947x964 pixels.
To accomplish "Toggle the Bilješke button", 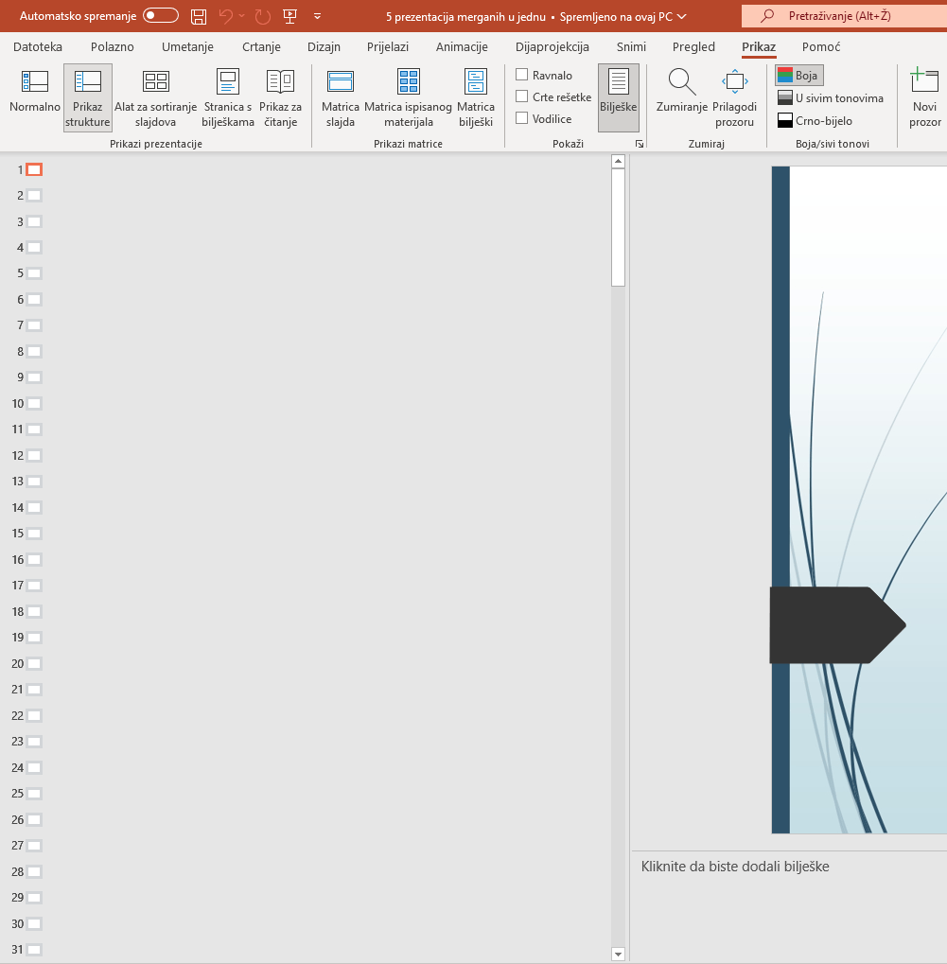I will tap(618, 96).
